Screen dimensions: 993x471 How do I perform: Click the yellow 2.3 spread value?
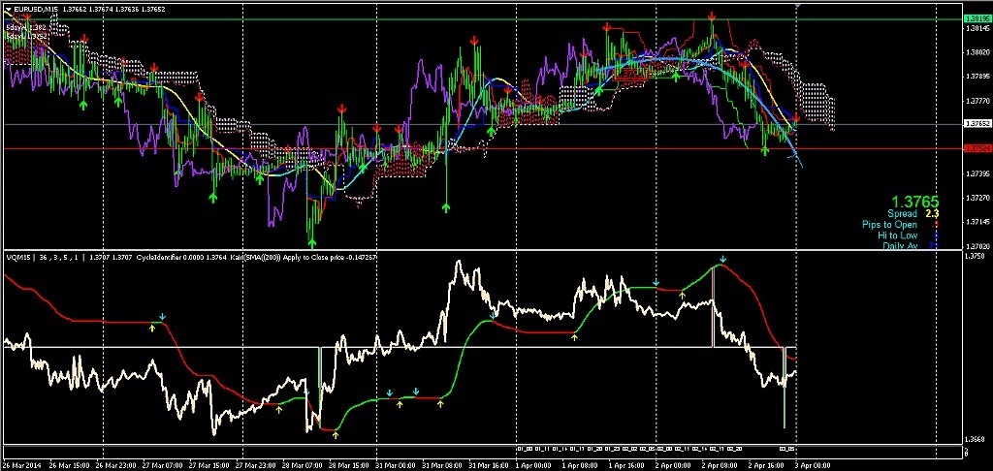(932, 214)
